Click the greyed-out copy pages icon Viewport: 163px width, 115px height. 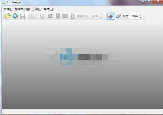[42, 16]
